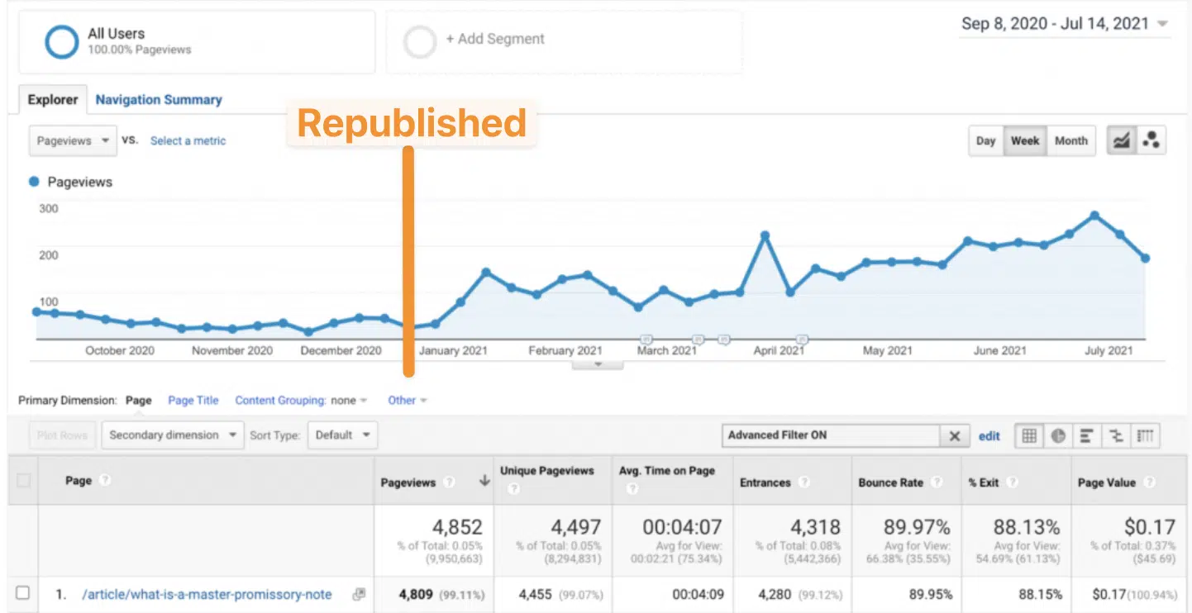This screenshot has width=1192, height=613.
Task: Click the Advanced Filter ON field
Action: tap(831, 435)
